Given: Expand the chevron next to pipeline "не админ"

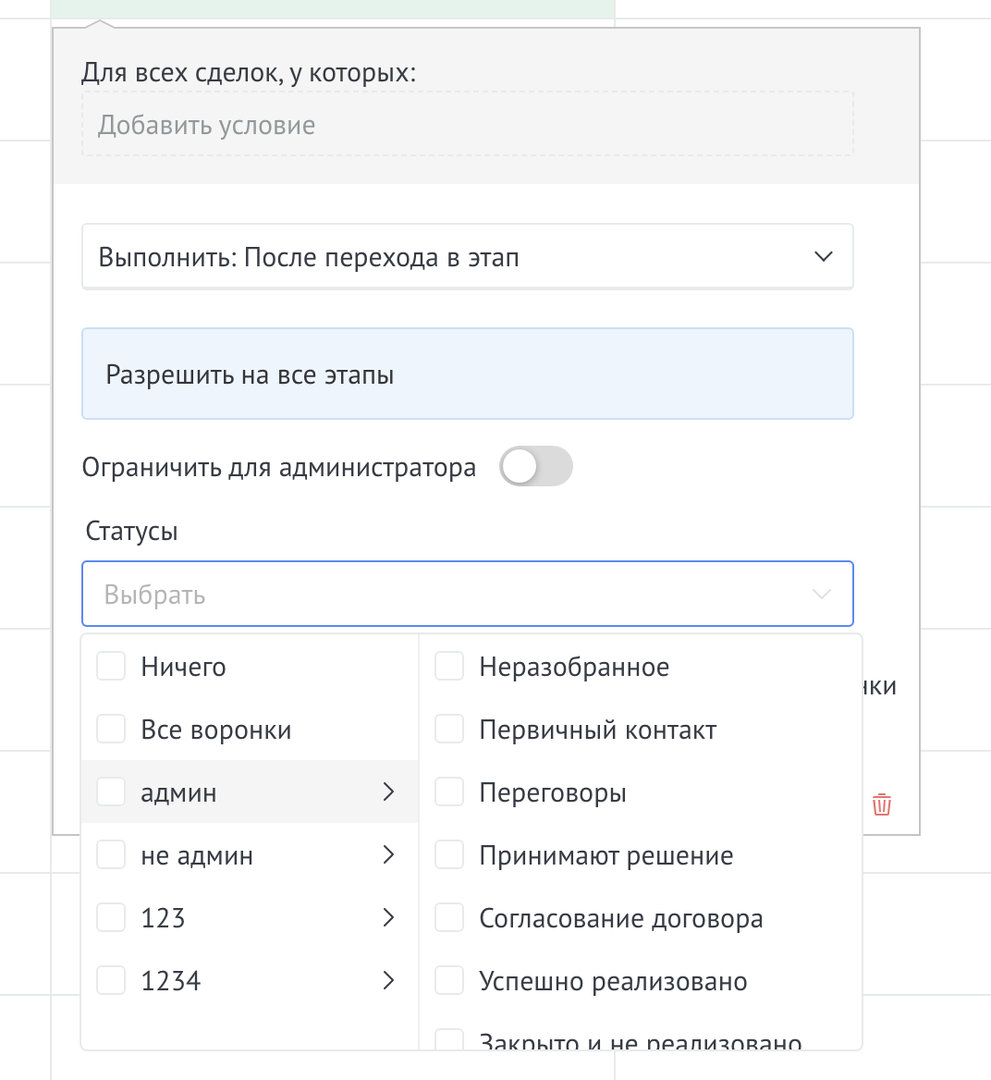Looking at the screenshot, I should click(388, 854).
